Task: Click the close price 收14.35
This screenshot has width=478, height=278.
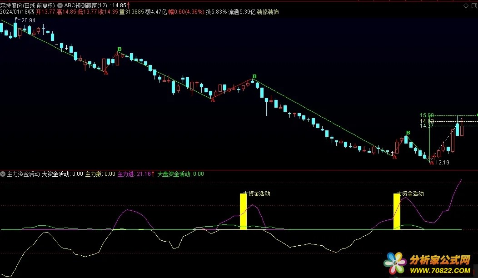Action: coord(108,12)
